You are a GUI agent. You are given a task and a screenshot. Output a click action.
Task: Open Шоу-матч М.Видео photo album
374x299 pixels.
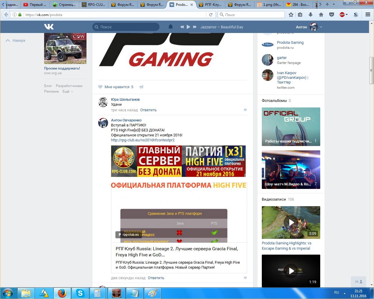(x=291, y=170)
